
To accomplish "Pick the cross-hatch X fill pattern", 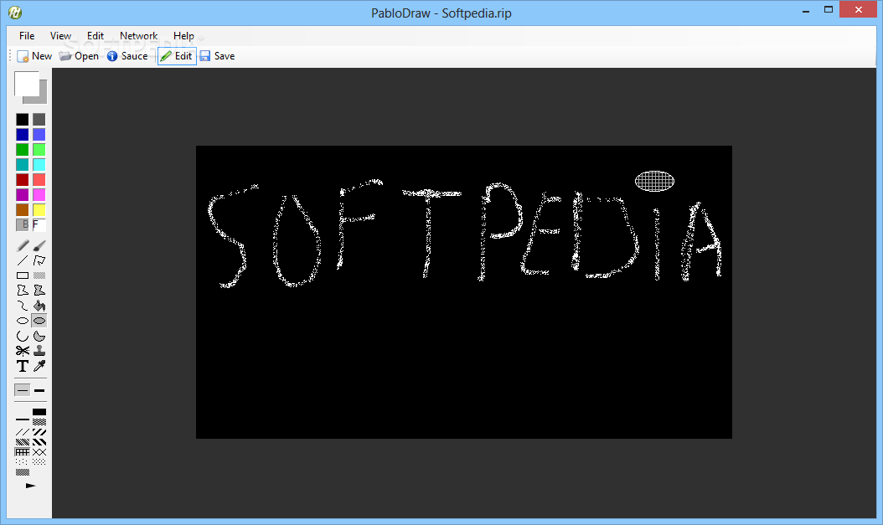I will click(x=39, y=452).
